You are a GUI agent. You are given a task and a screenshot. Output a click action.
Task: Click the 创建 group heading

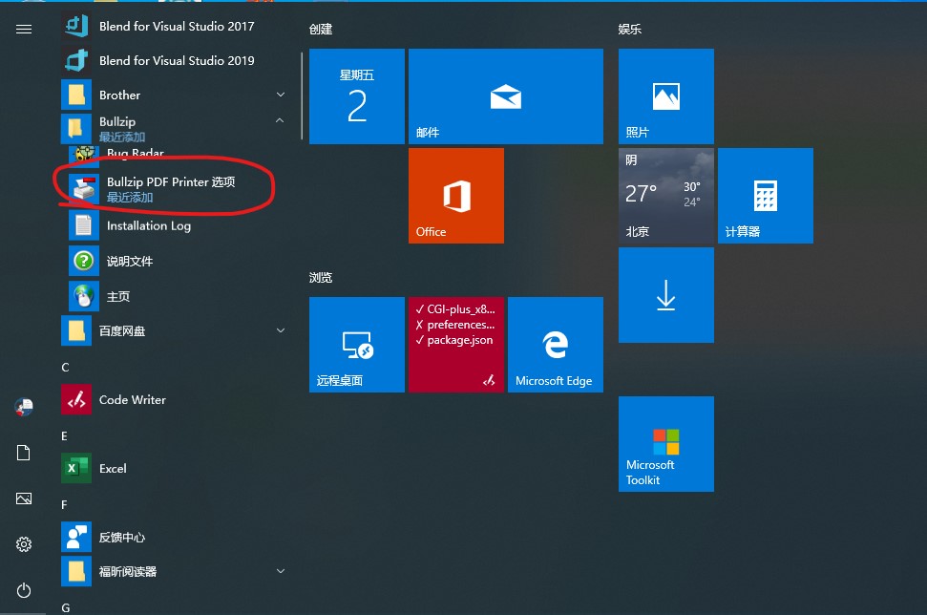[321, 29]
